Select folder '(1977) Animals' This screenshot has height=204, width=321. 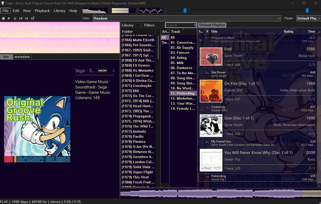tap(138, 131)
